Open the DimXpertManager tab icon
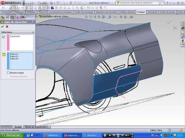The image size is (185, 138). (18, 18)
